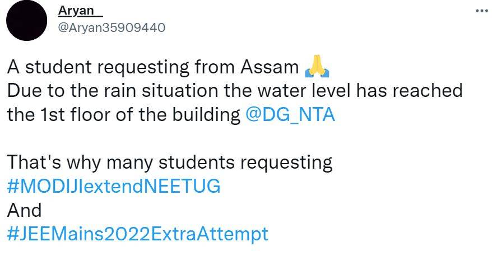Open the #JEEMains2022ExtraAttempt hashtag
492x260 pixels.
coord(137,234)
